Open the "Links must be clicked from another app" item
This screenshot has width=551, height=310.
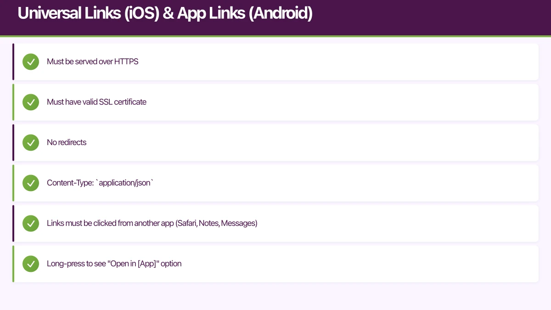(275, 223)
